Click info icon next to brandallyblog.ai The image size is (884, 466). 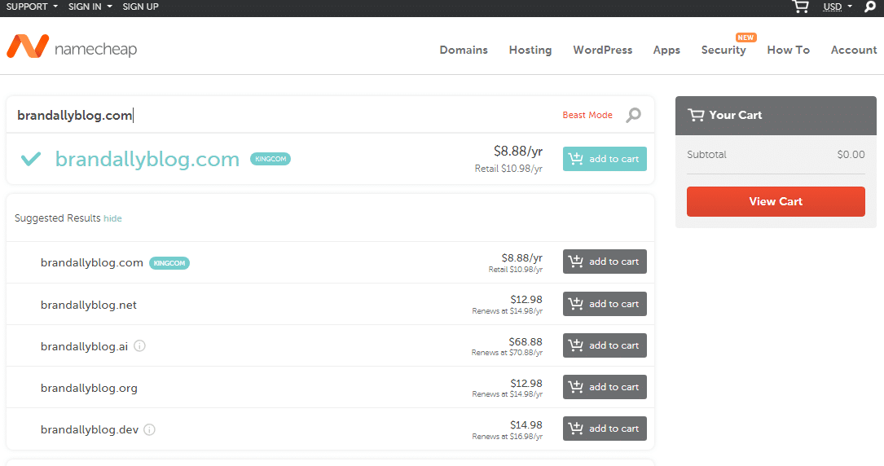pyautogui.click(x=140, y=346)
